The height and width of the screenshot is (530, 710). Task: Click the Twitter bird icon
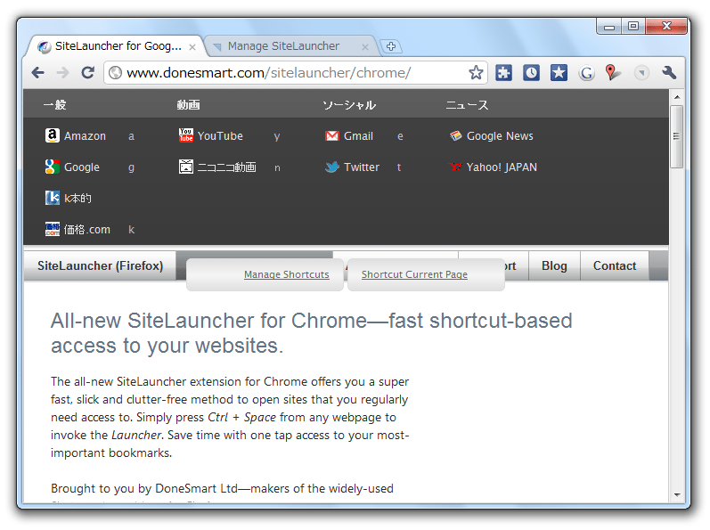[332, 167]
